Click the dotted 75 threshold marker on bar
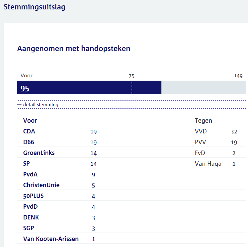Image resolution: width=248 pixels, height=247 pixels. 132,87
